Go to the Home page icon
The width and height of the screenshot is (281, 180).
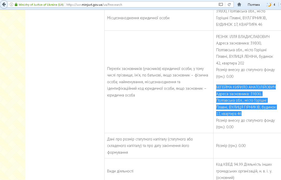(239, 5)
